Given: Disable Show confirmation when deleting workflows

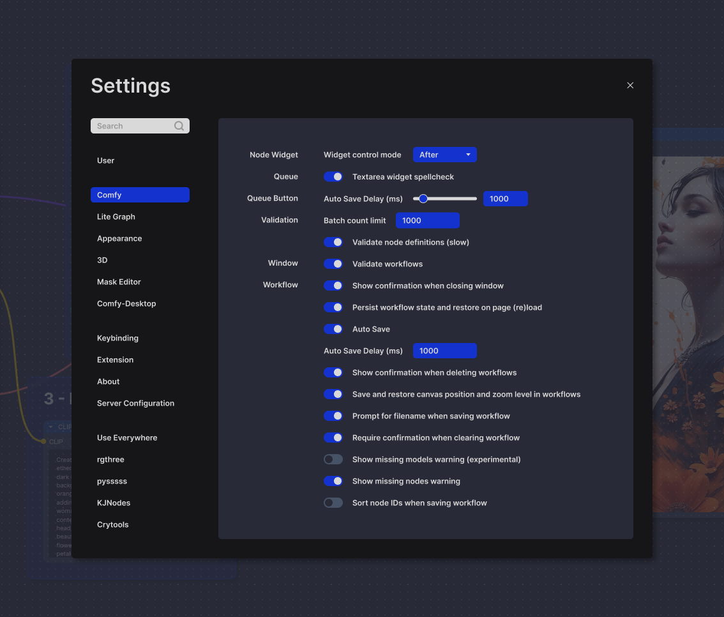Looking at the screenshot, I should click(333, 372).
